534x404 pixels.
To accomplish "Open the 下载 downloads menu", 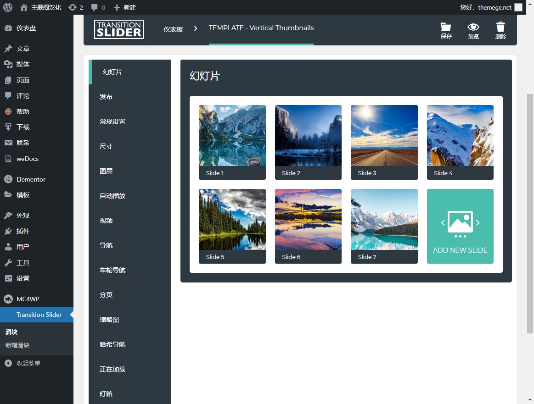I will coord(37,127).
